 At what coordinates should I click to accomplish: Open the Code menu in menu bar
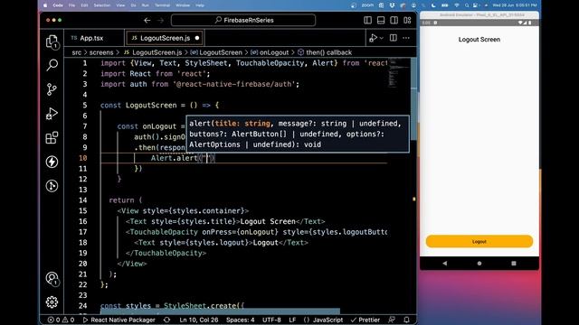pos(58,5)
